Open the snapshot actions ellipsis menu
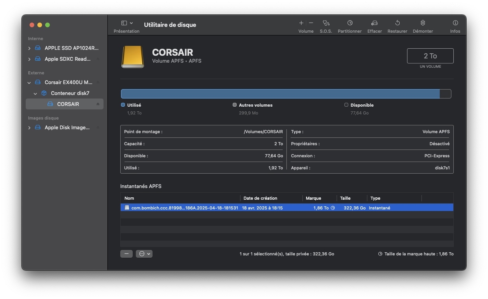Image resolution: width=488 pixels, height=299 pixels. tap(144, 254)
